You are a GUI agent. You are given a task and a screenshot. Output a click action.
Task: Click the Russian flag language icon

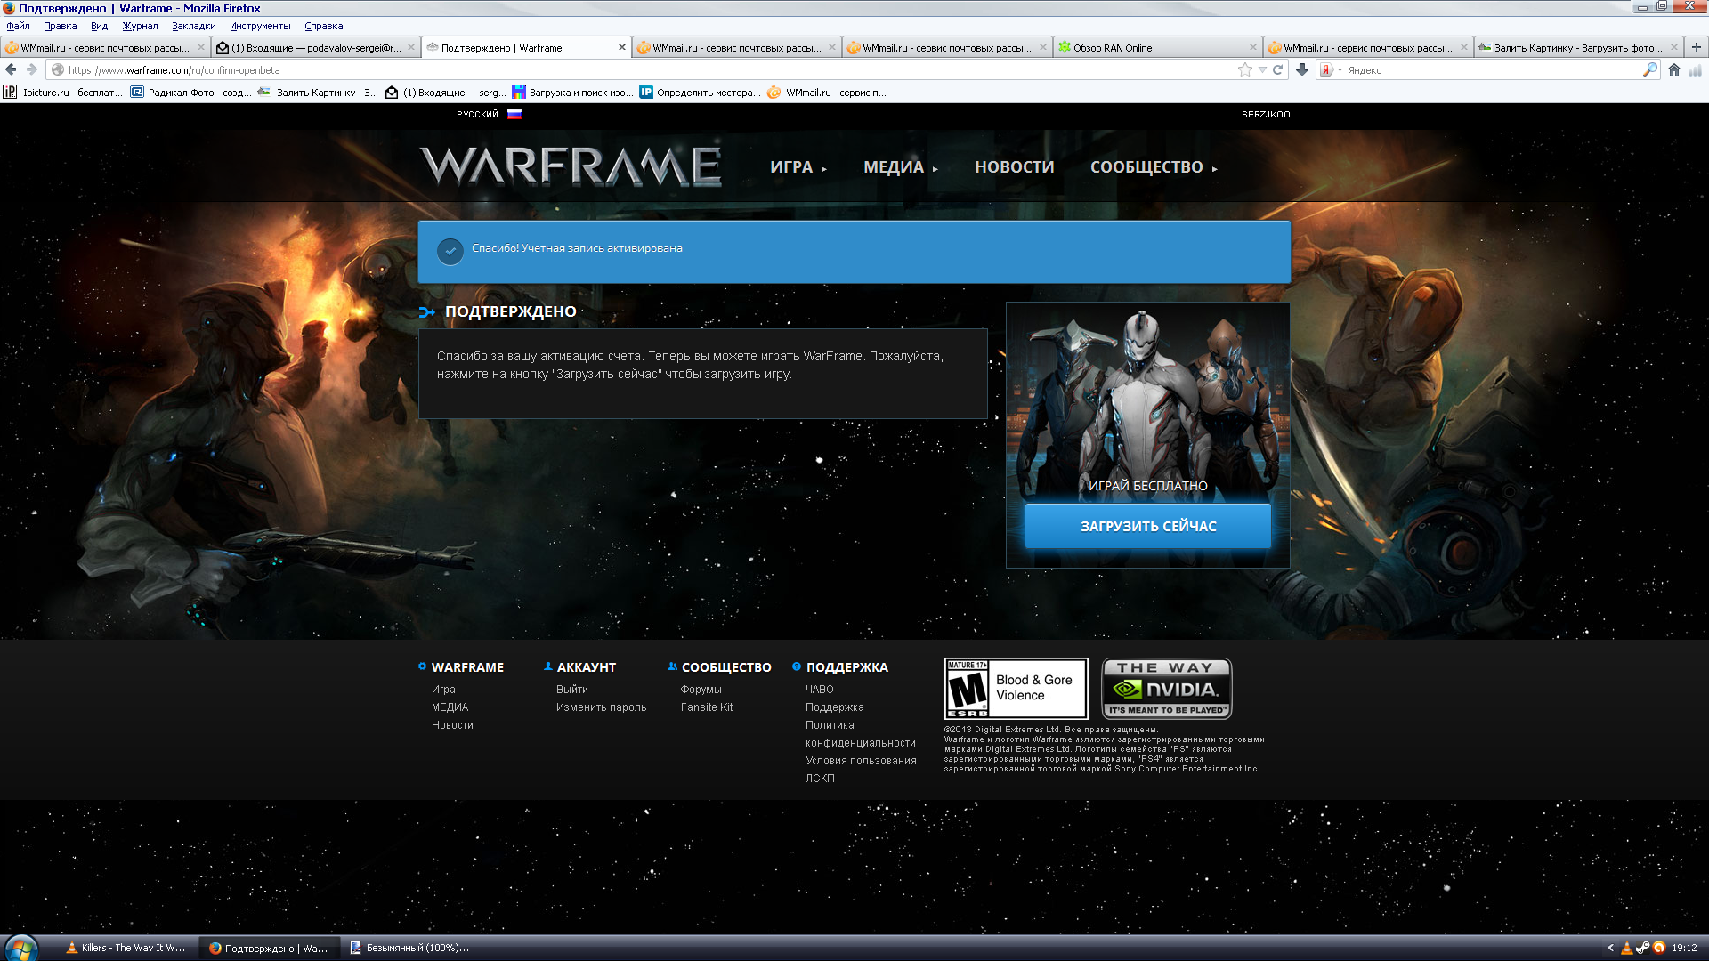[514, 114]
